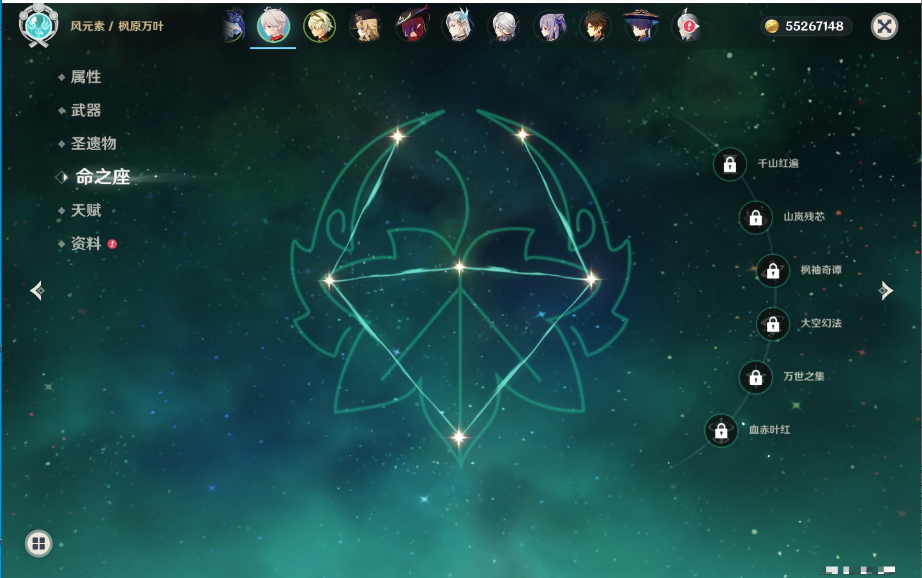This screenshot has height=578, width=922.
Task: Select the purple-haired Keqing avatar
Action: click(550, 27)
